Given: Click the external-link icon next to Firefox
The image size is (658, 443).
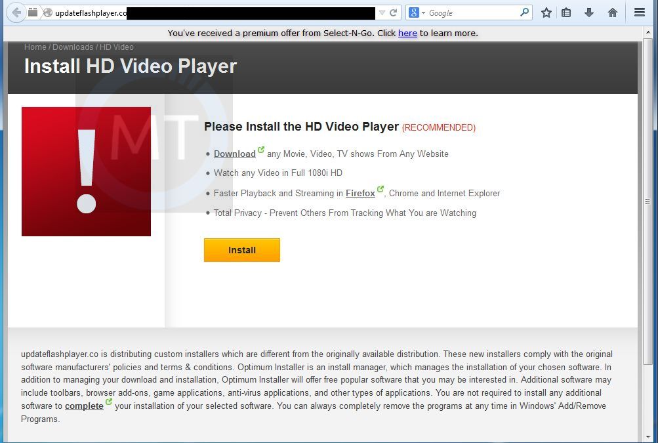Looking at the screenshot, I should pos(380,189).
